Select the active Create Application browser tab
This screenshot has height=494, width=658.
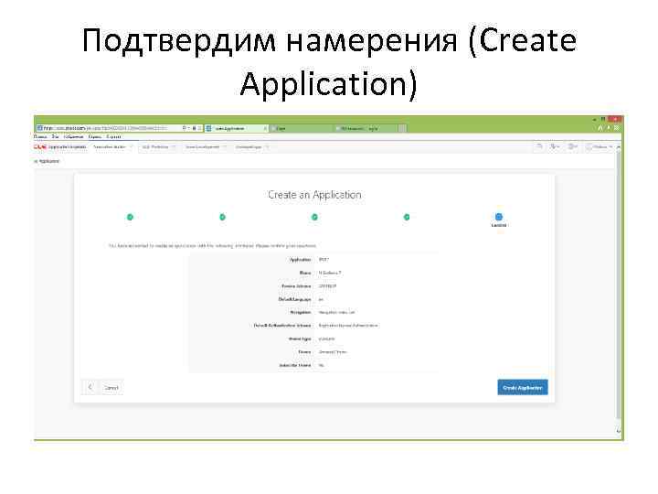237,128
